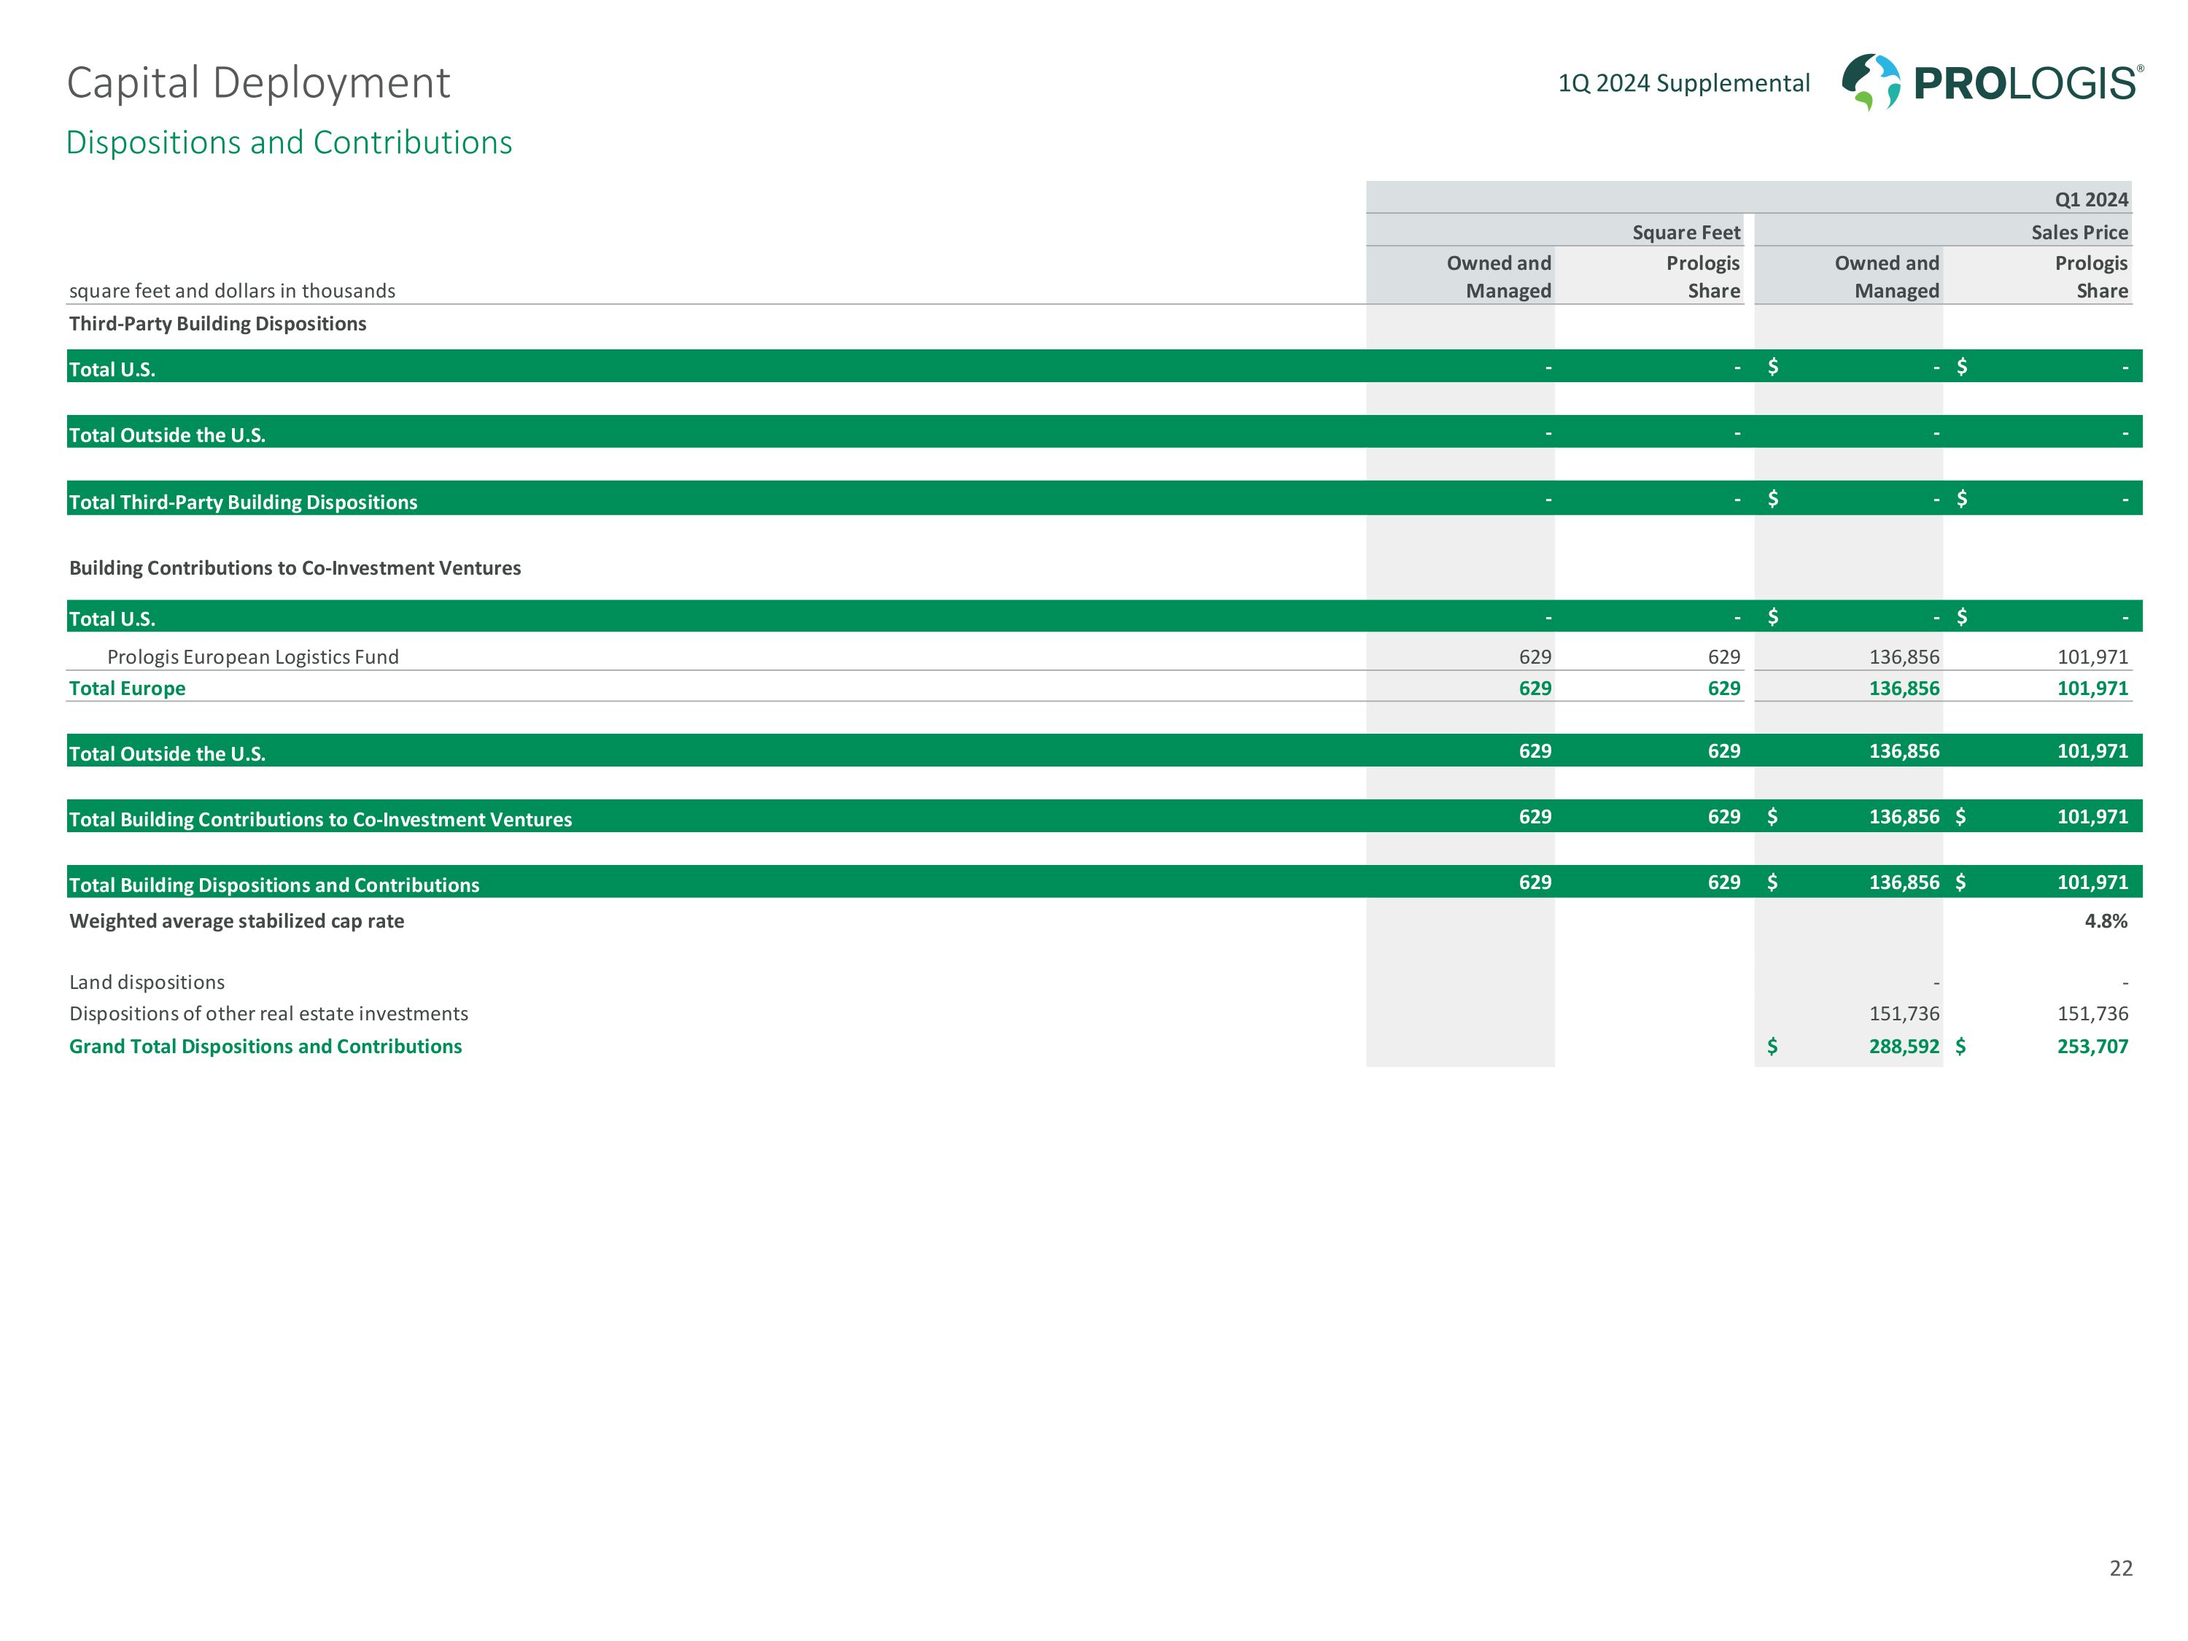Click the Square Feet column group header

(1685, 233)
